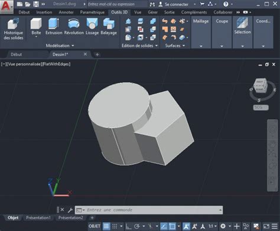Click the plus annotation monitor icon
This screenshot has width=280, height=231.
(x=237, y=226)
